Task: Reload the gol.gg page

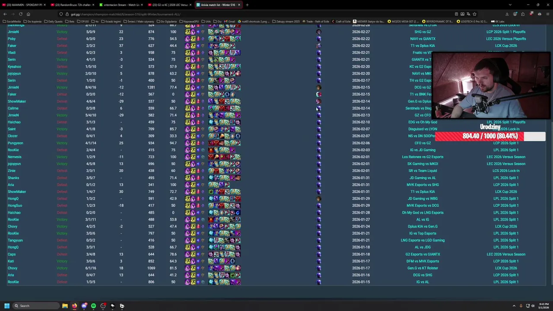Action: pos(21,14)
